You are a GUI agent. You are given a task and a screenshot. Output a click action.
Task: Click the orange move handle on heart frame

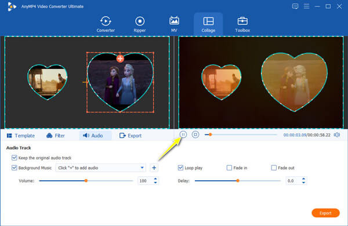(x=120, y=59)
